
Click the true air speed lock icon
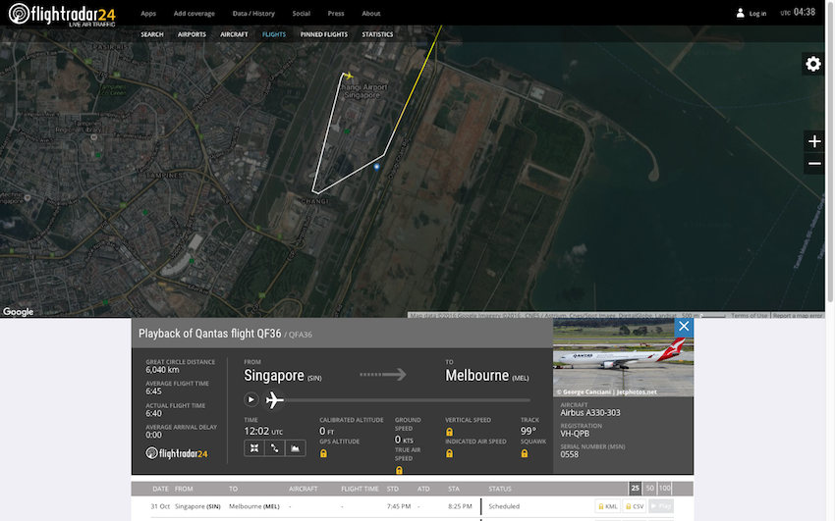tap(399, 470)
